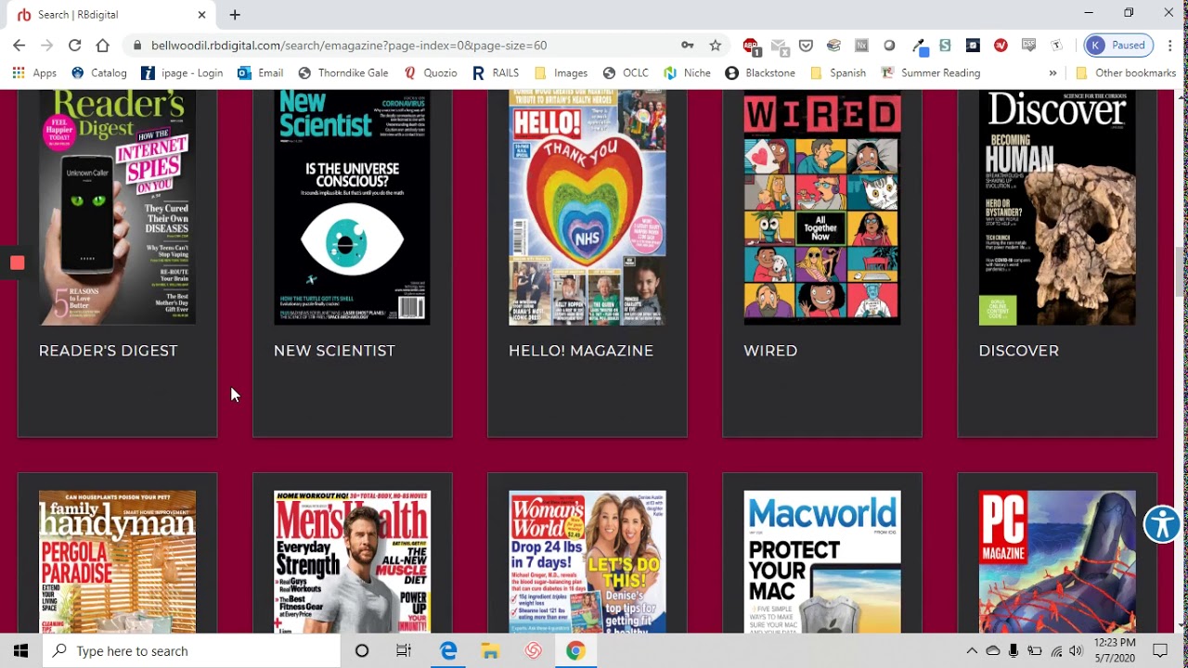Screen dimensions: 1188x668
Task: Click the NEW SCIENTIST title text
Action: [334, 351]
